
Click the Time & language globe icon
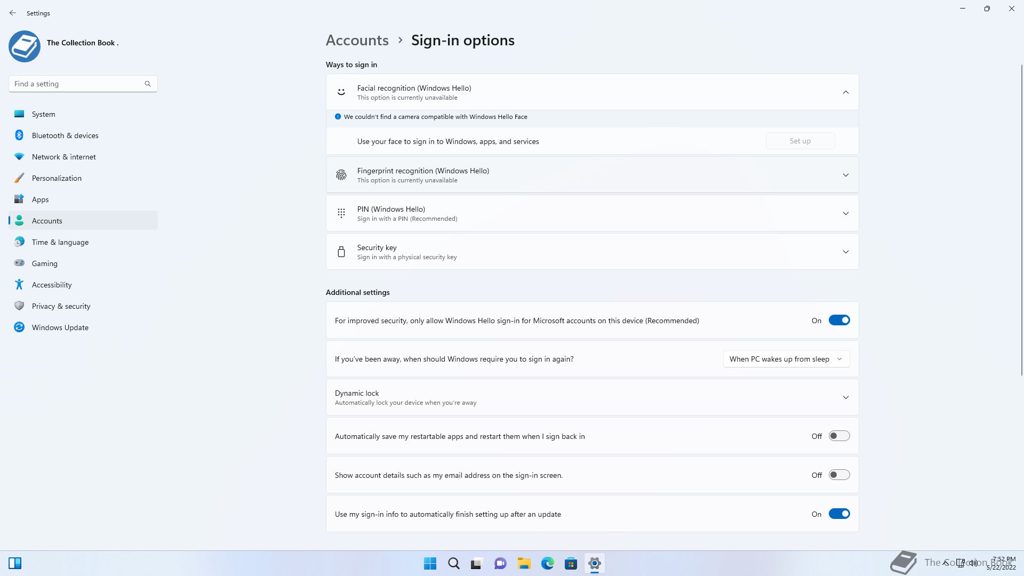pos(19,242)
